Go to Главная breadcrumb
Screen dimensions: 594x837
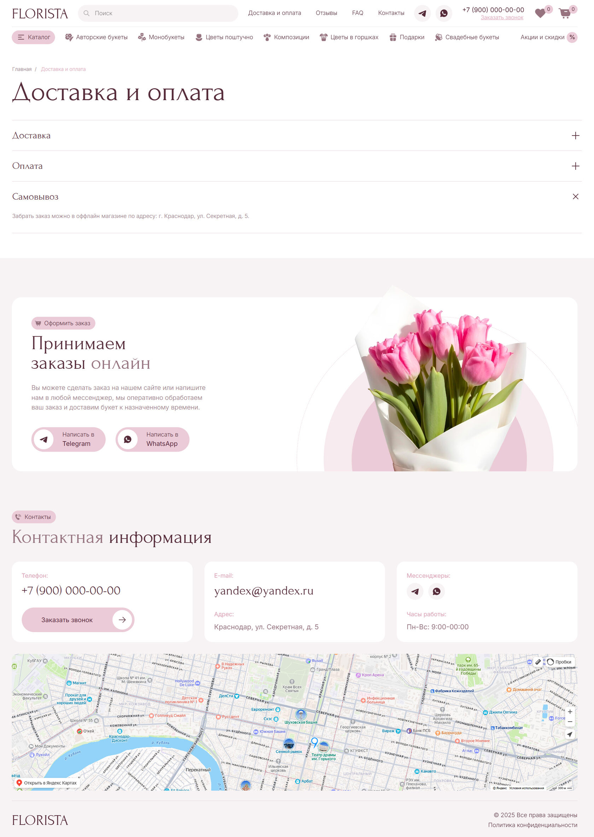click(x=22, y=69)
